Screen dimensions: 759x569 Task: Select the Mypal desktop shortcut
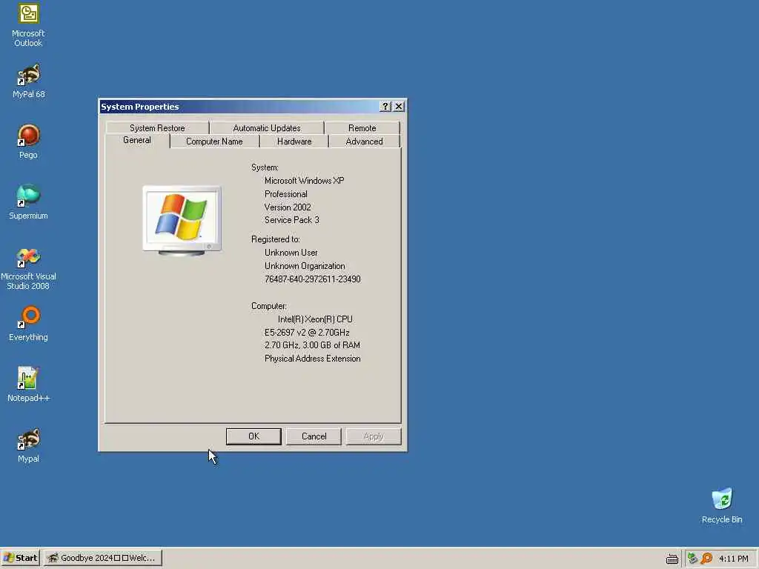pyautogui.click(x=29, y=445)
